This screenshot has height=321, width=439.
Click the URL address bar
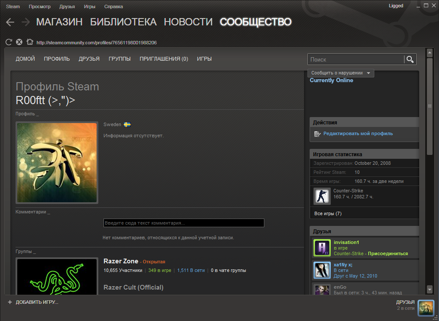tap(97, 43)
